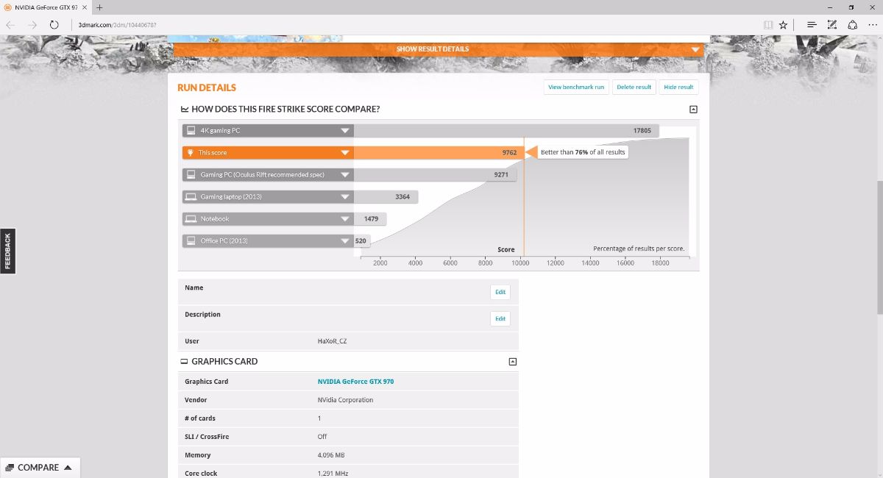The height and width of the screenshot is (478, 883).
Task: Expand the Gaming laptop (2013) dropdown
Action: coord(344,197)
